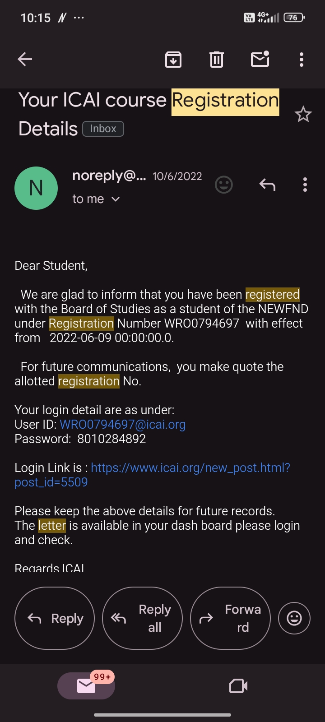Add emoji reaction beside the date

click(224, 185)
